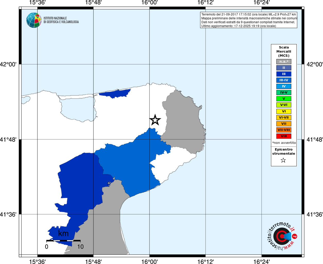Click the bottom axis label 15°48'
Image resolution: width=323 pixels, height=264 pixels.
(x=93, y=262)
